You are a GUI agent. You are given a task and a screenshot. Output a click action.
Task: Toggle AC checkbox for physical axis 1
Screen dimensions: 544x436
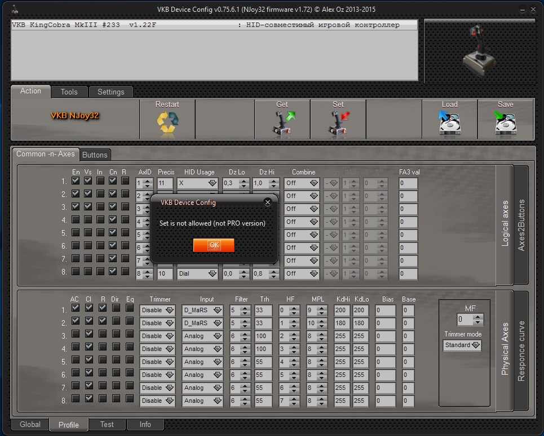[x=76, y=308]
